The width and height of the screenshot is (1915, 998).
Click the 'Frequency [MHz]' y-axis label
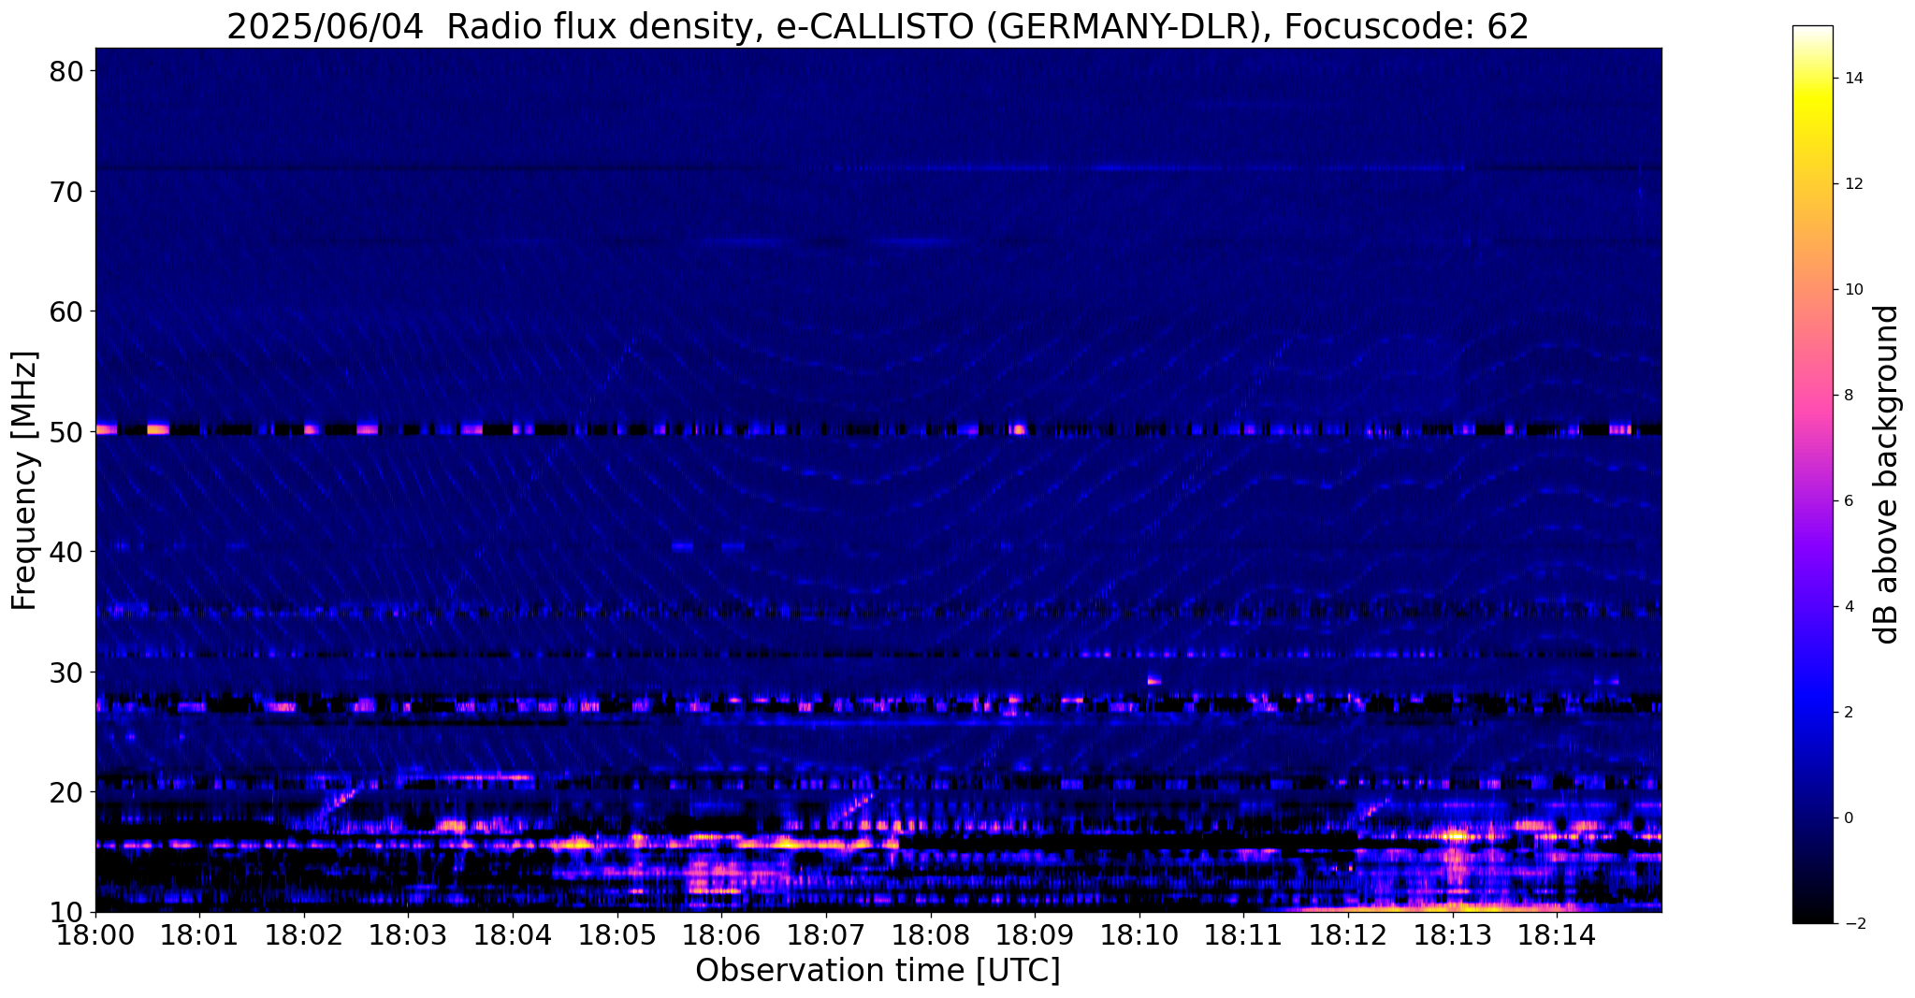coord(24,481)
